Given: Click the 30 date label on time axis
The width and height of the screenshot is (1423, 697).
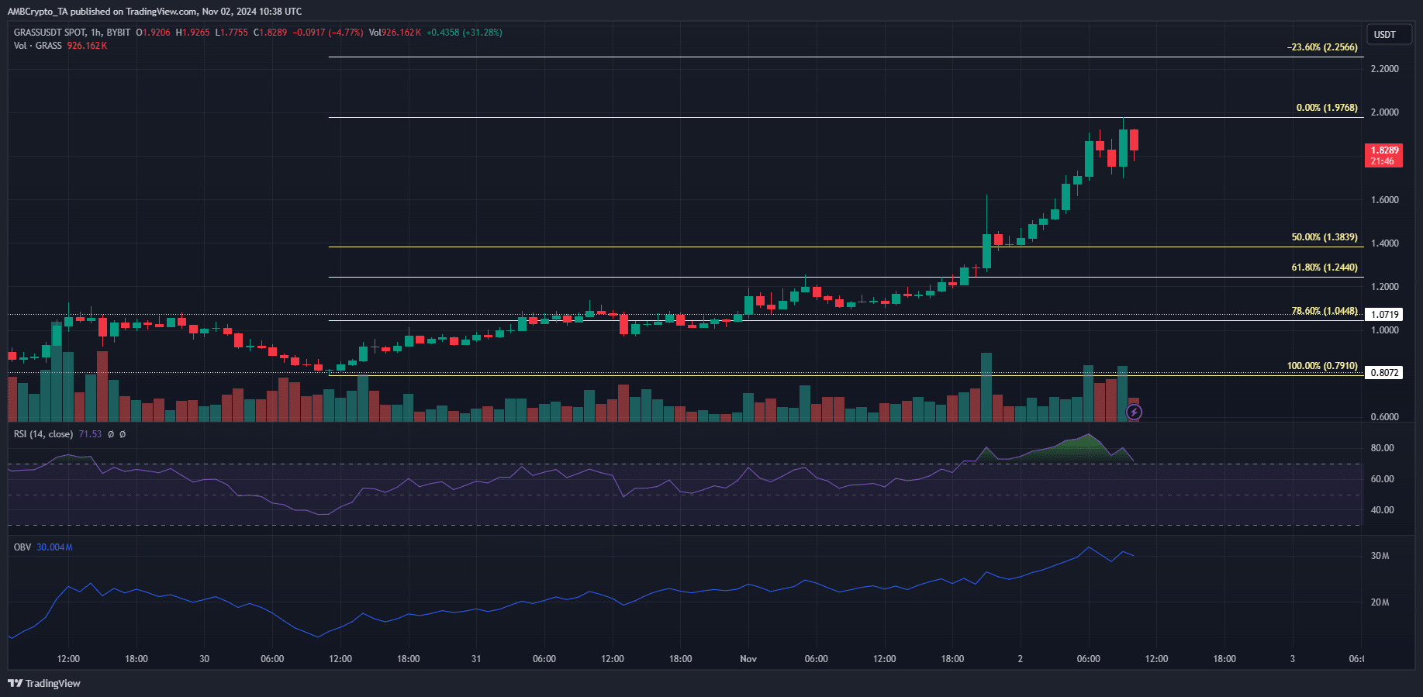Looking at the screenshot, I should point(205,659).
